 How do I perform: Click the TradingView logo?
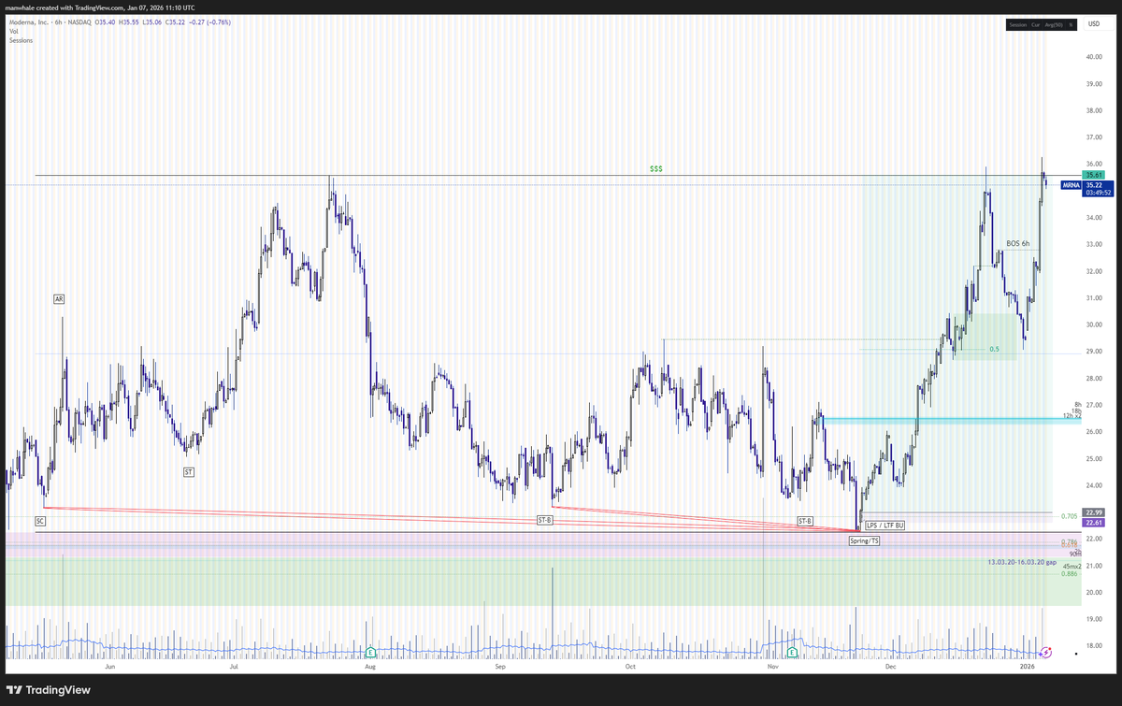pos(50,689)
